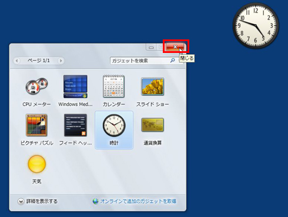Click the 天気 label text

pyautogui.click(x=37, y=181)
